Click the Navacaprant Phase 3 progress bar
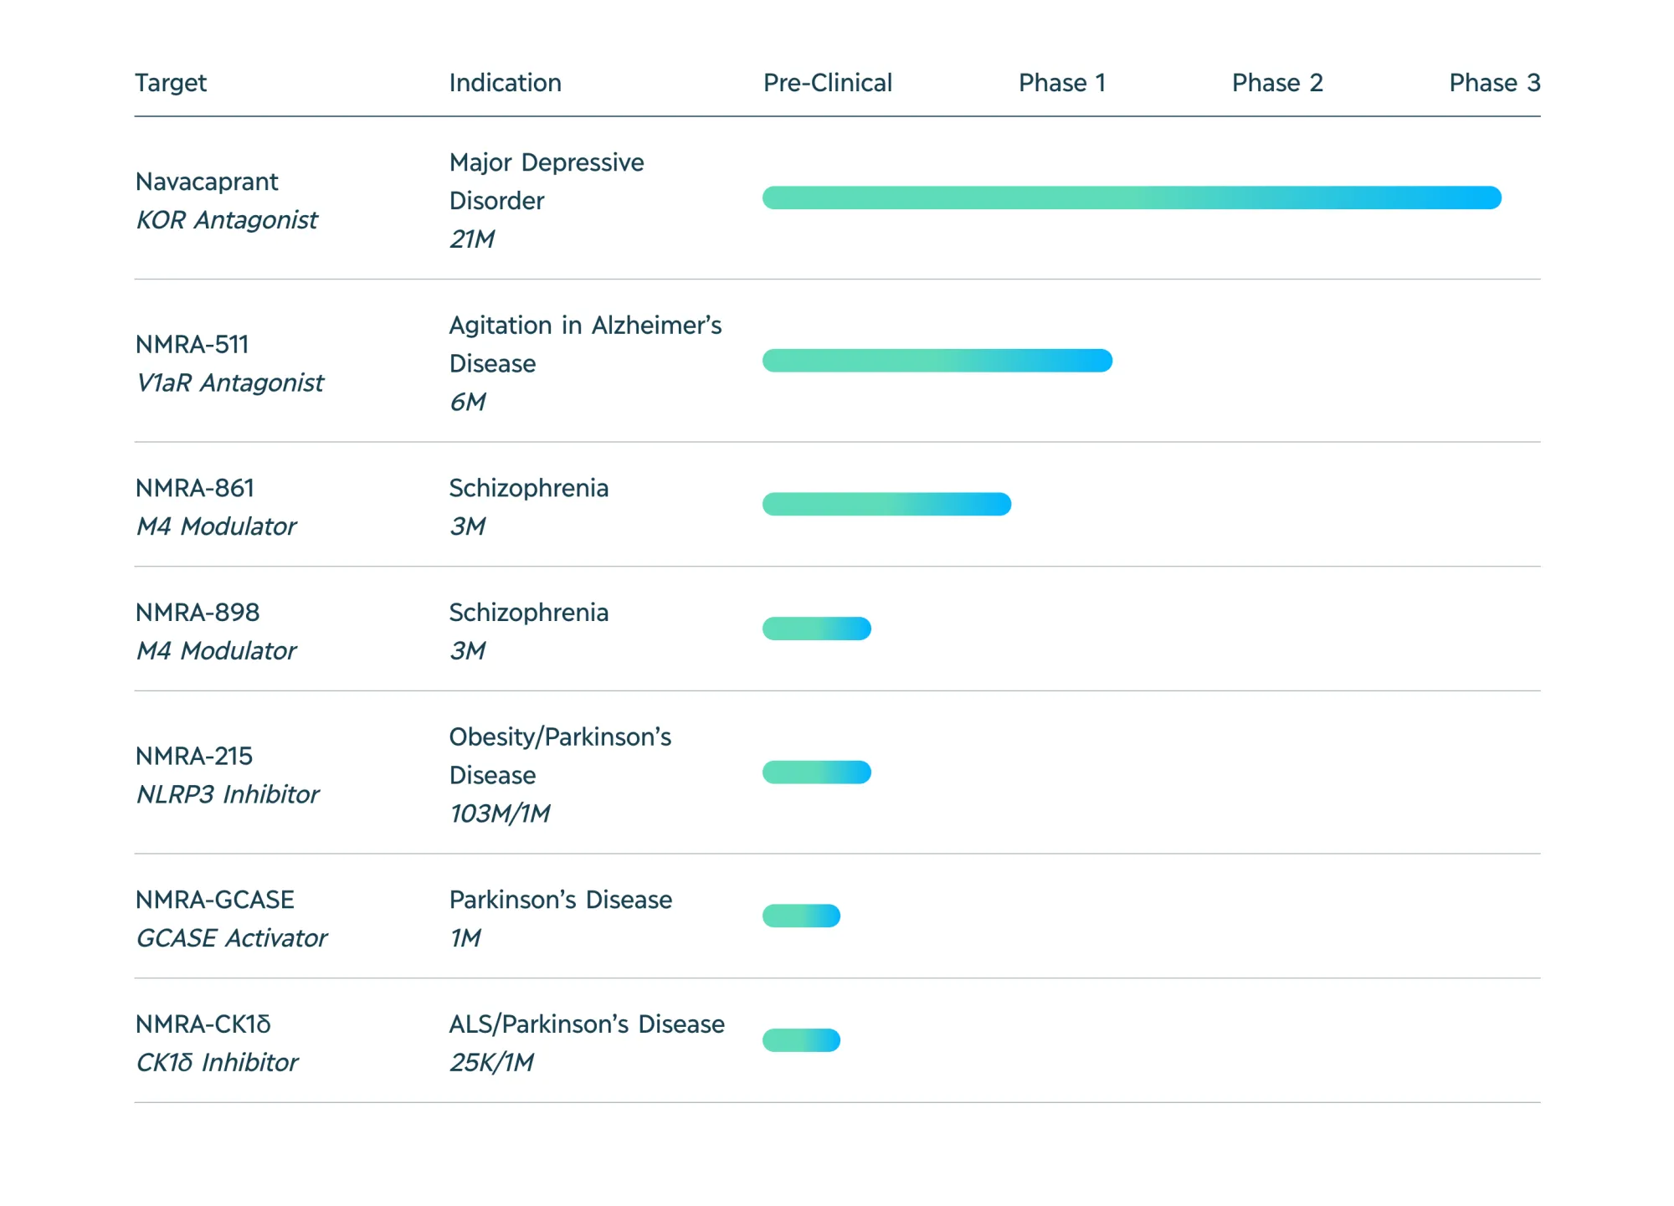This screenshot has height=1206, width=1674. (1132, 198)
